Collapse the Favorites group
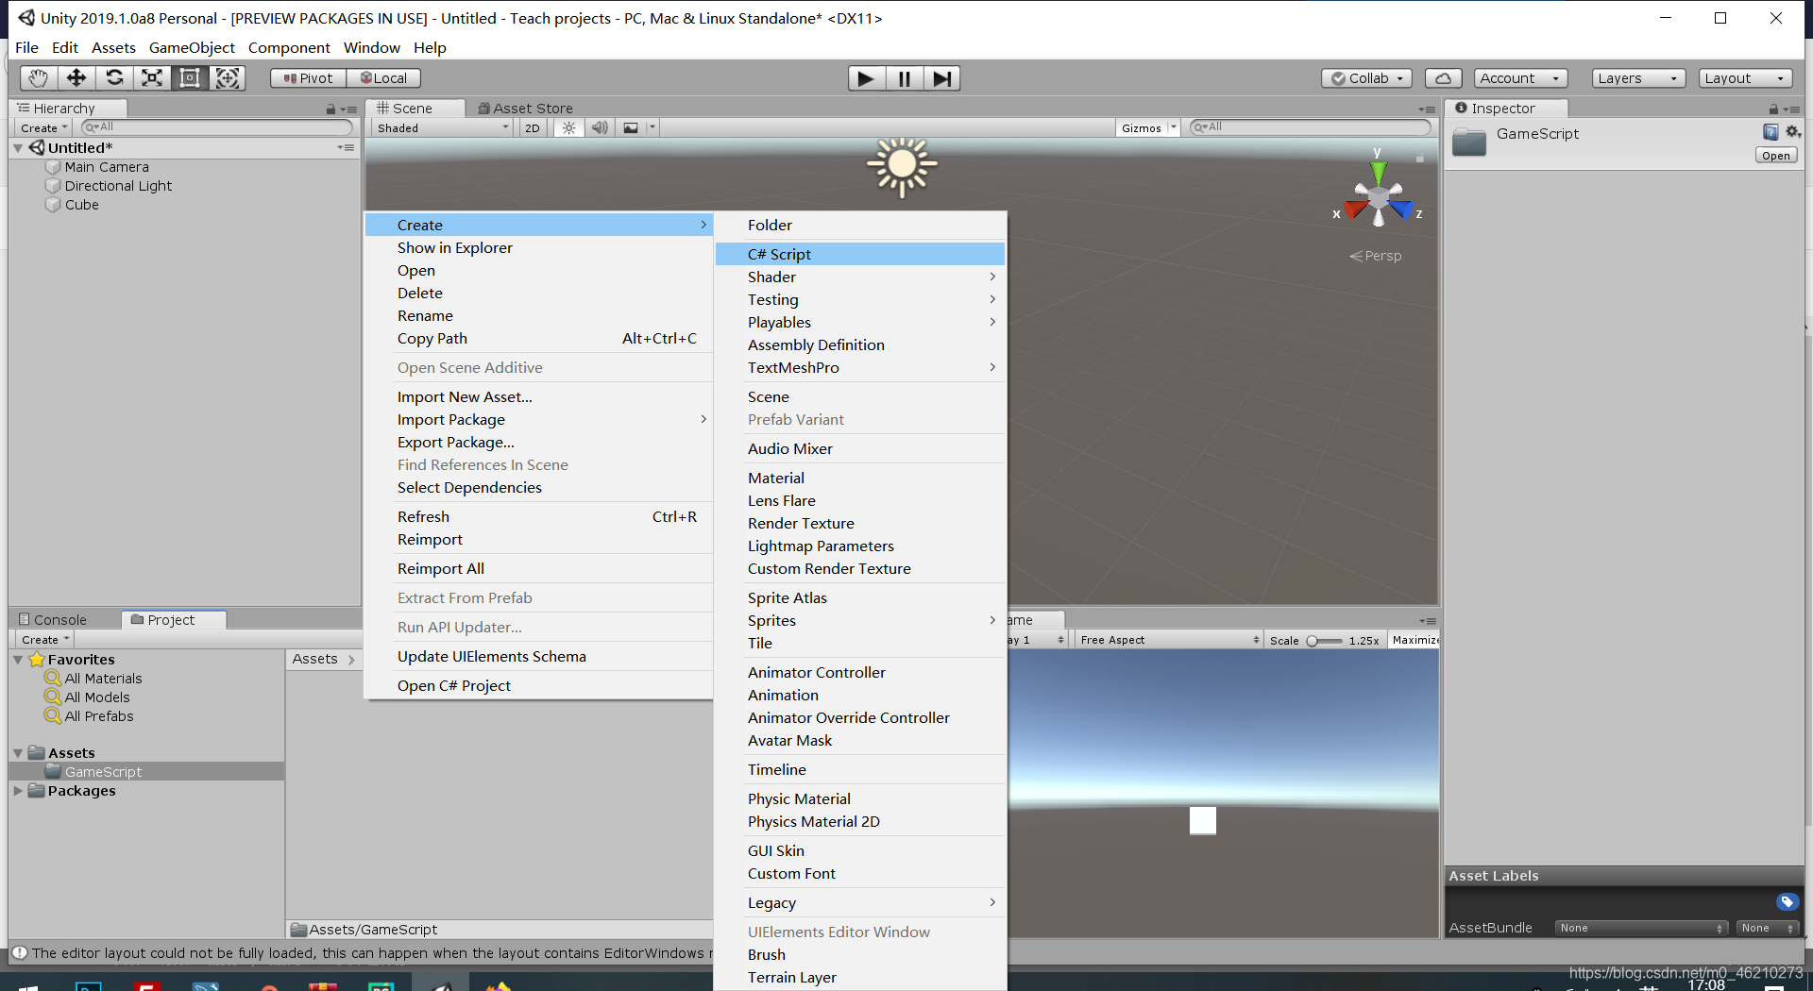The height and width of the screenshot is (991, 1813). [18, 660]
